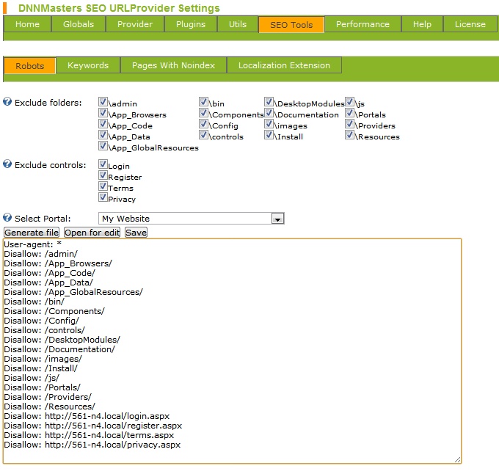Click the login.aspx disallow line

(x=87, y=416)
